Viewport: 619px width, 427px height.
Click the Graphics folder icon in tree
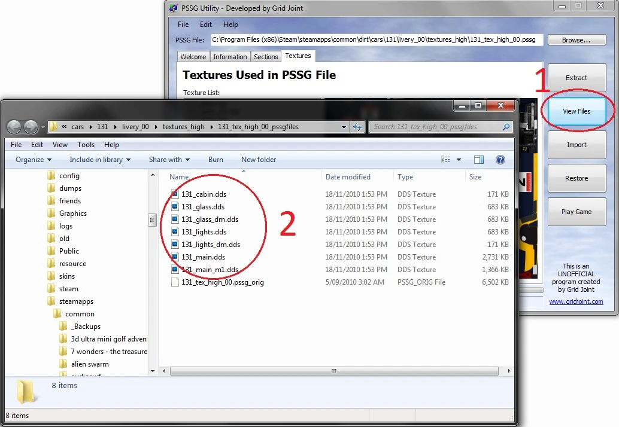pos(51,213)
